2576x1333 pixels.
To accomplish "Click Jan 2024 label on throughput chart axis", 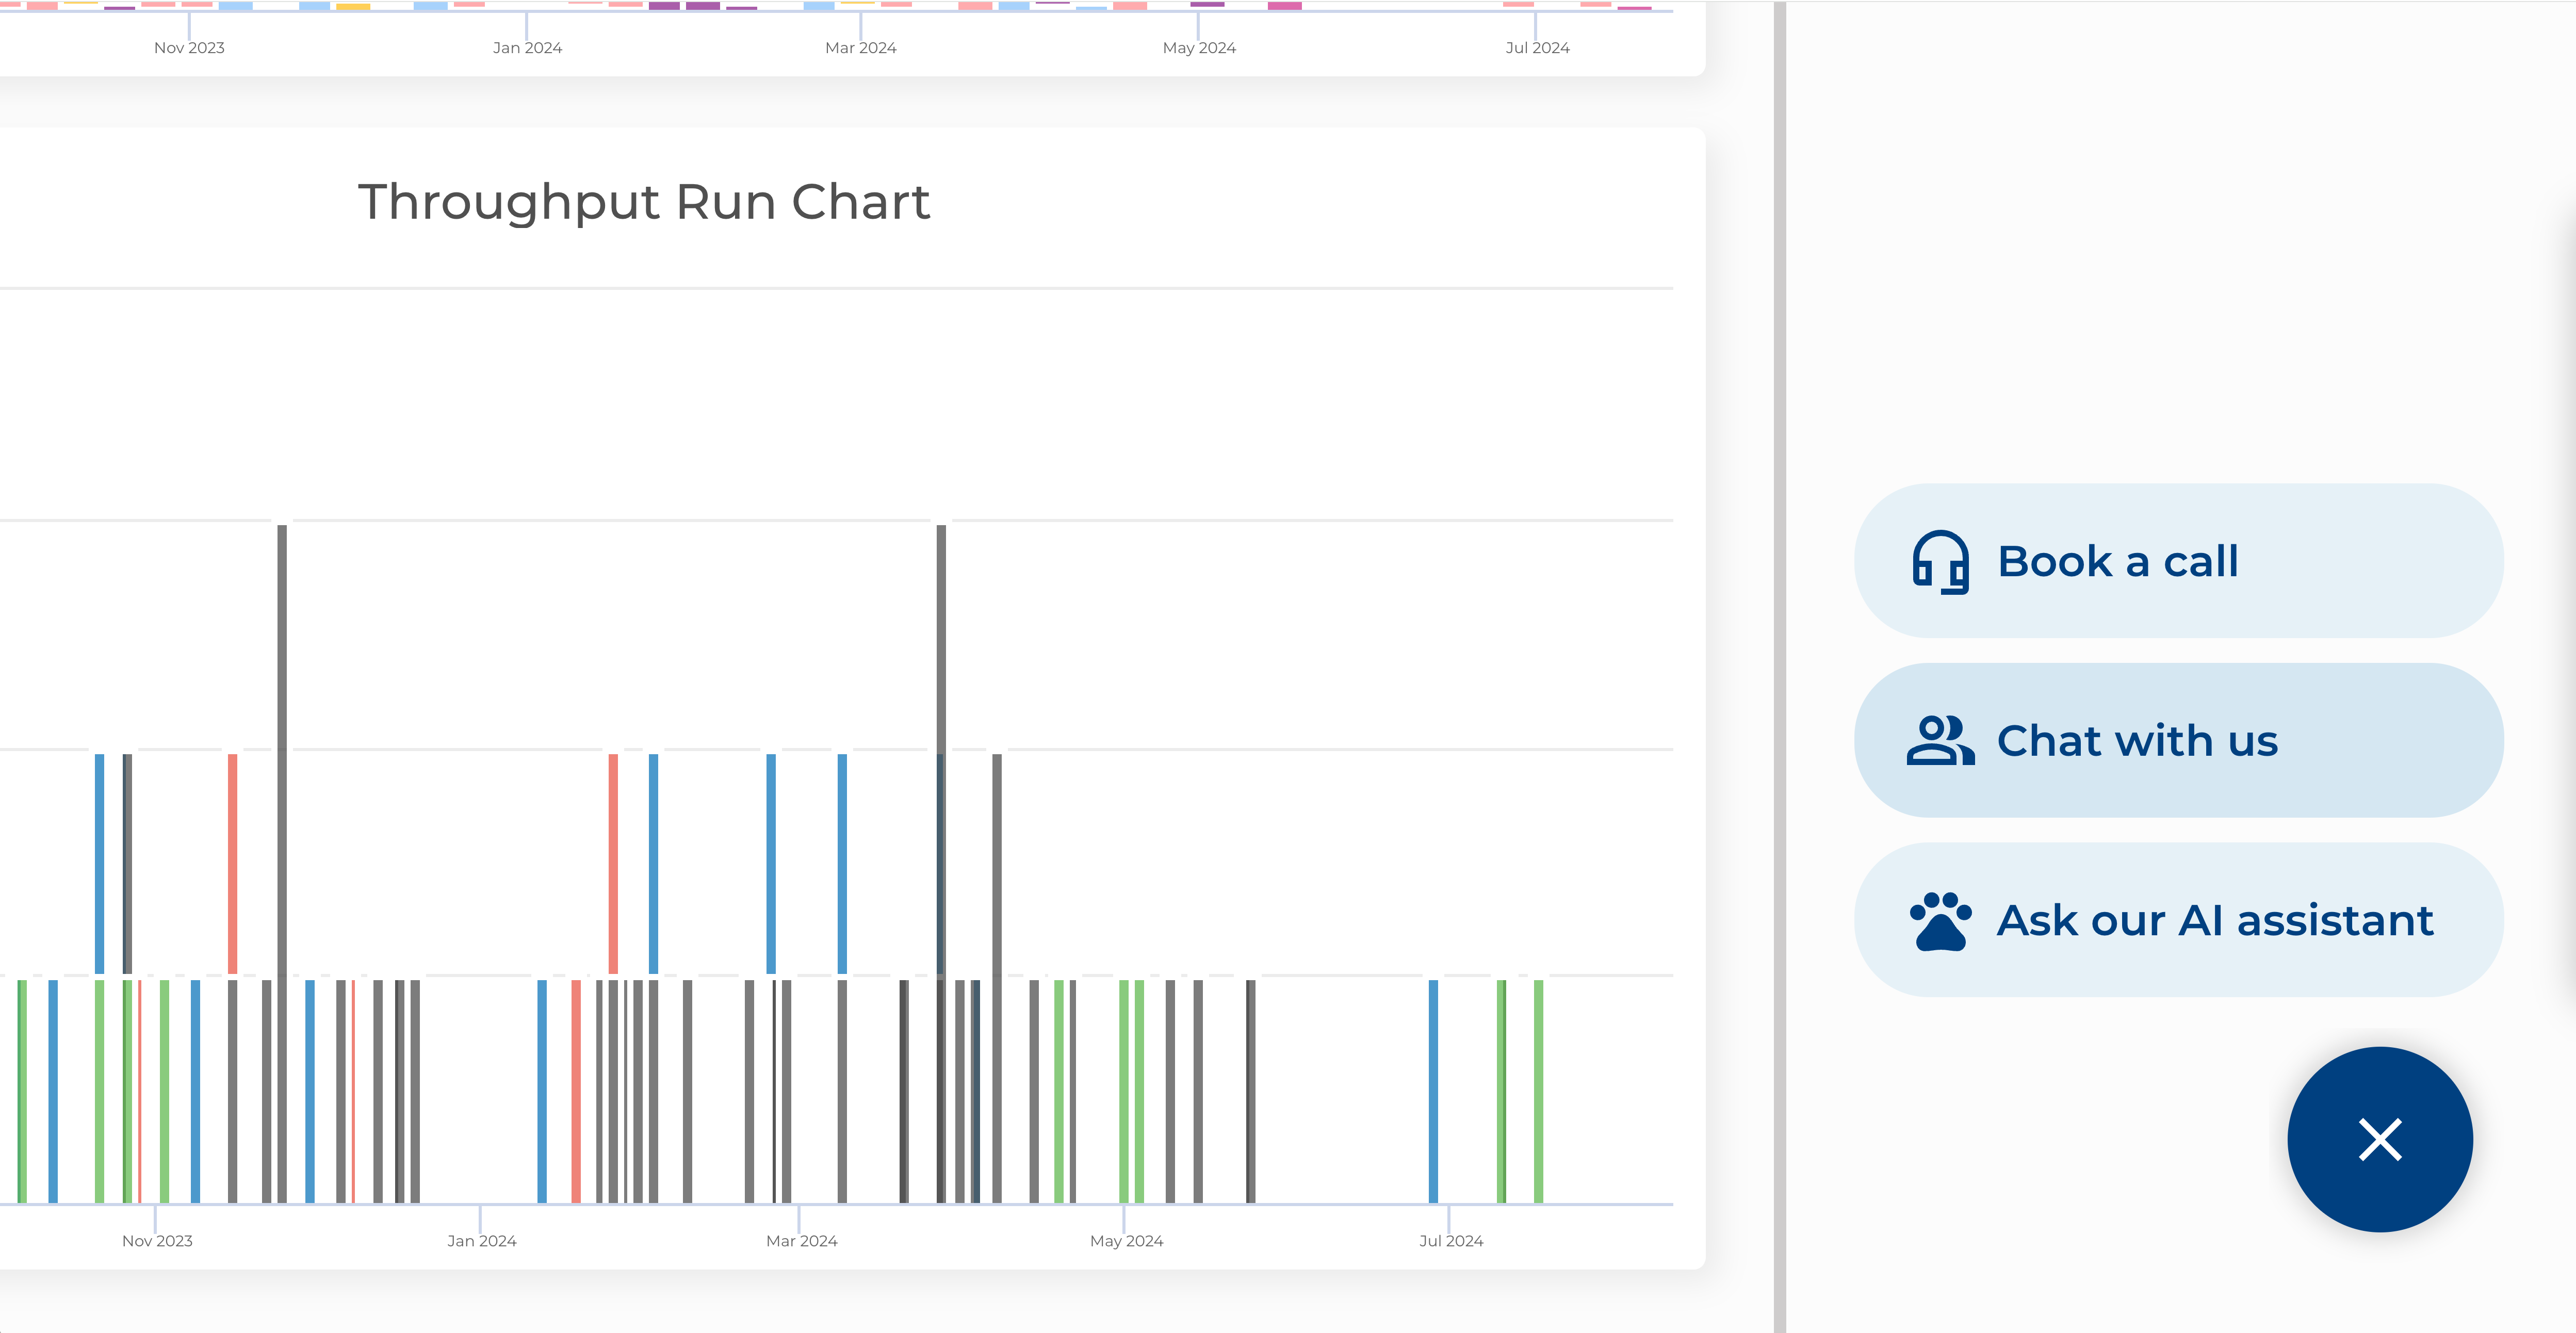I will click(482, 1241).
